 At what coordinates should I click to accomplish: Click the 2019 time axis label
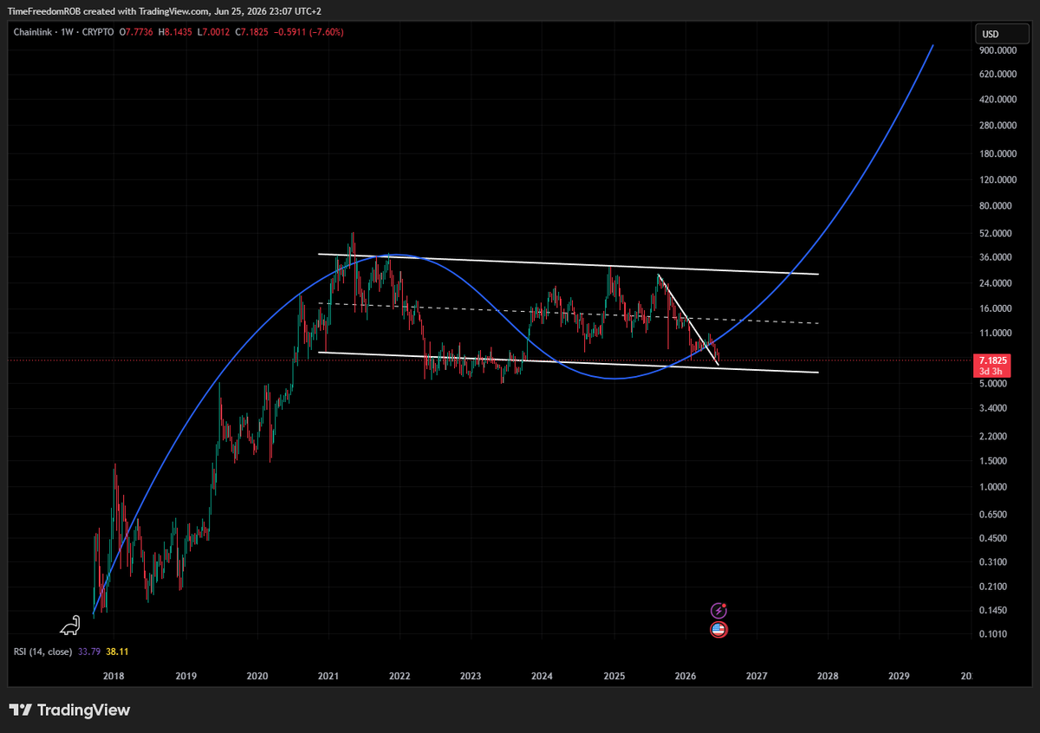tap(185, 675)
